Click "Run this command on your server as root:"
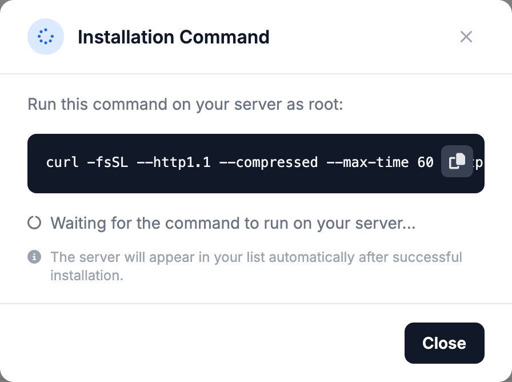This screenshot has height=382, width=512. (185, 104)
